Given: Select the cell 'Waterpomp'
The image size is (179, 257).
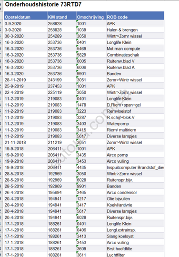Looking at the screenshot, I should tap(135, 124).
